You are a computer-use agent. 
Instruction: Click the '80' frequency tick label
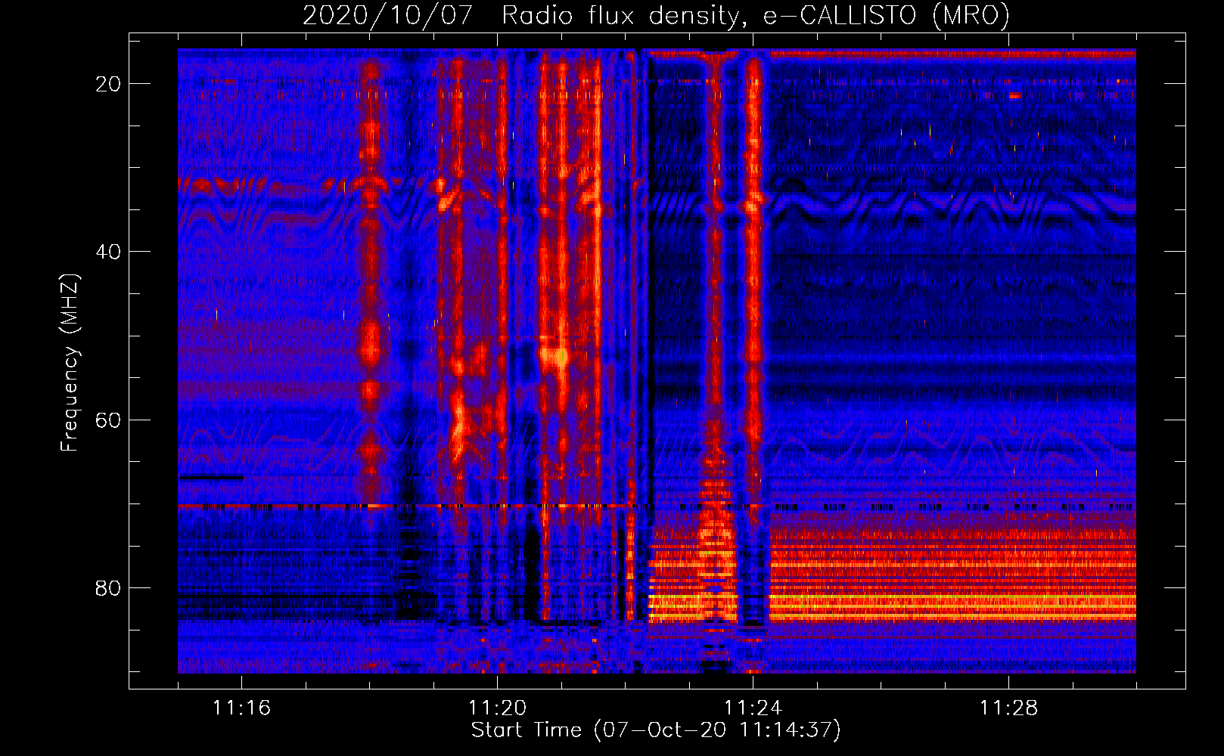[108, 587]
